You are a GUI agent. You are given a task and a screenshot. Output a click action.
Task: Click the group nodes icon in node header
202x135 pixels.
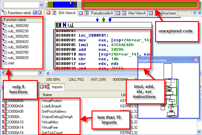70,25
